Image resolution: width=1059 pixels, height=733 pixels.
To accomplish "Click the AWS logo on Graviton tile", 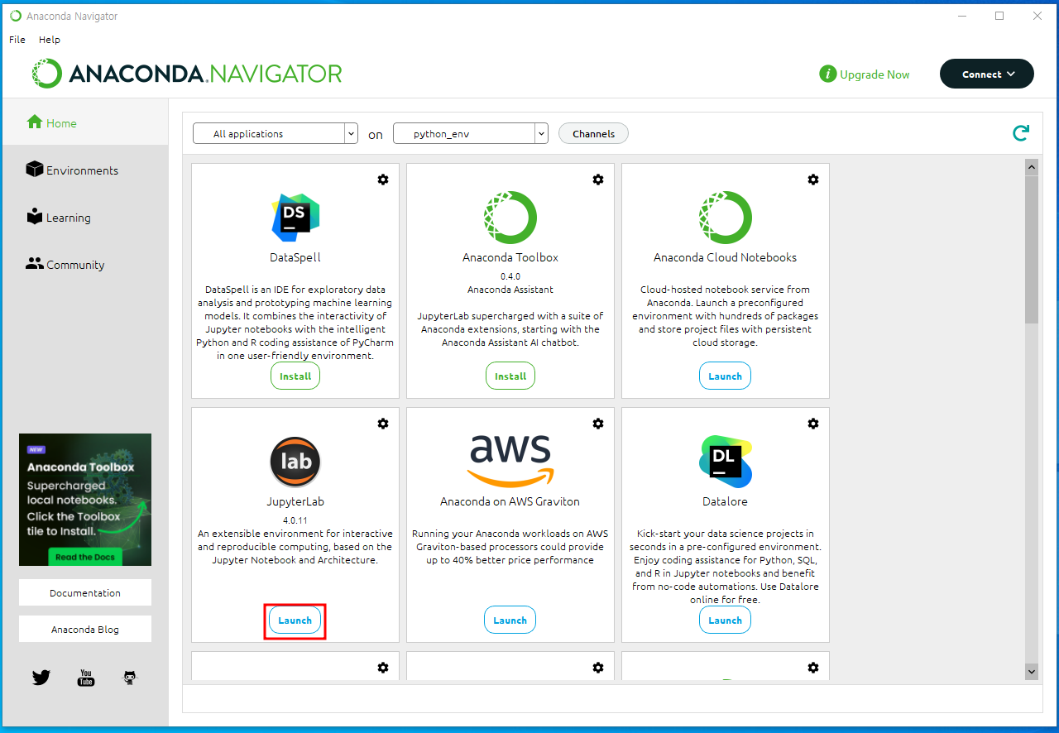I will [510, 460].
